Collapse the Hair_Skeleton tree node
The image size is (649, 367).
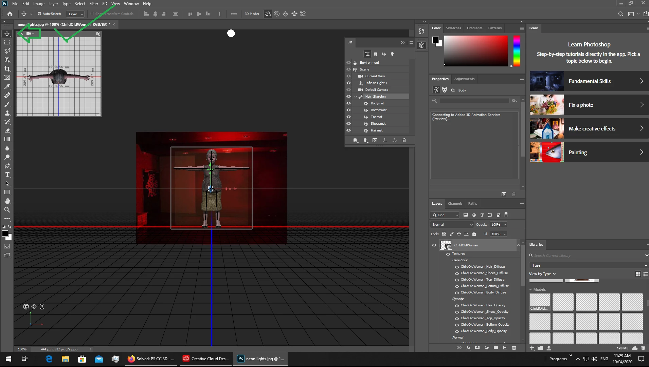355,97
